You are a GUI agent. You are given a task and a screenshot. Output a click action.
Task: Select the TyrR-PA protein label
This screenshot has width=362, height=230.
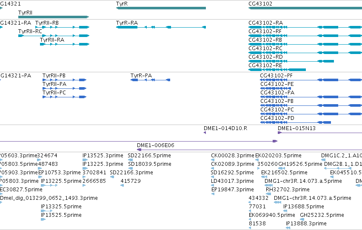141,76
